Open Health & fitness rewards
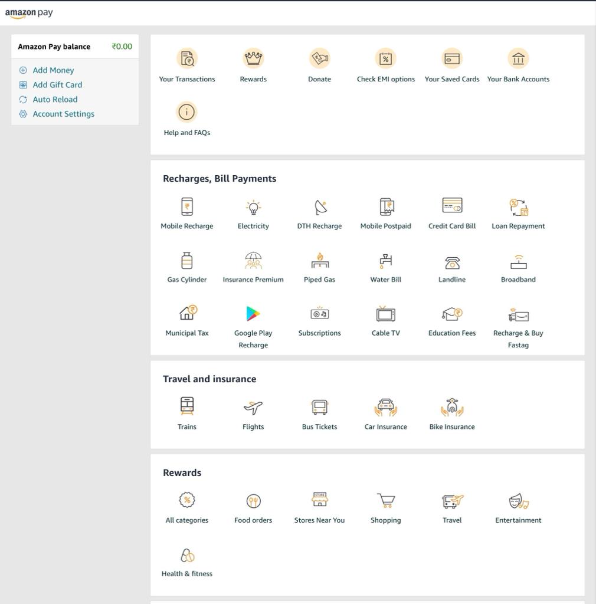This screenshot has width=596, height=604. click(186, 556)
